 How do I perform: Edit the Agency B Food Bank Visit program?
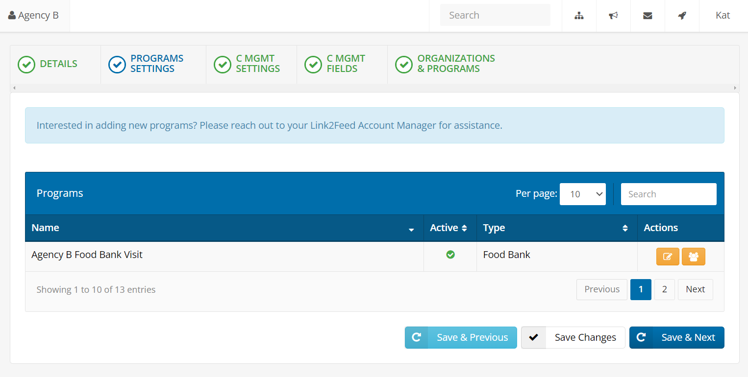coord(668,257)
